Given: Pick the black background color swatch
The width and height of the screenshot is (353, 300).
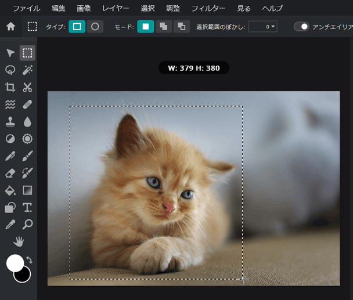Looking at the screenshot, I should (x=24, y=276).
